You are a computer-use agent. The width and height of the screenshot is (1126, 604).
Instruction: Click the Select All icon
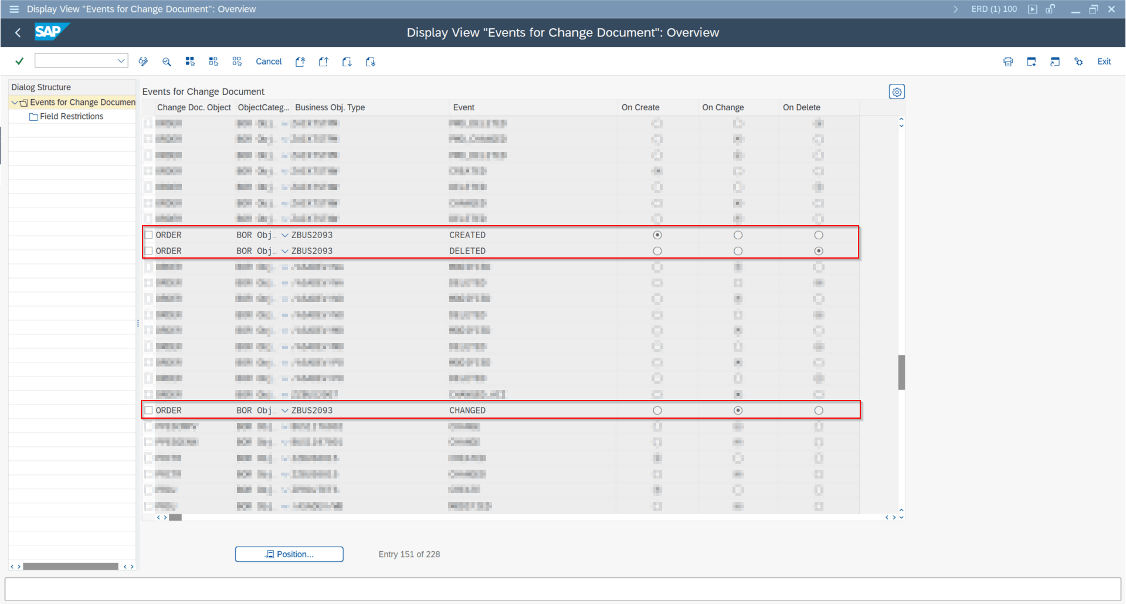point(190,62)
